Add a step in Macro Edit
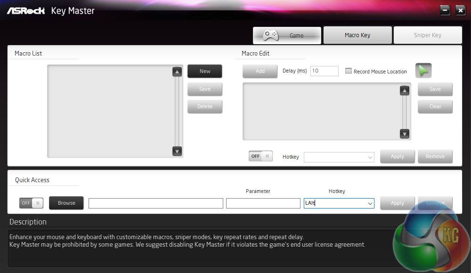471x273 pixels. [260, 71]
